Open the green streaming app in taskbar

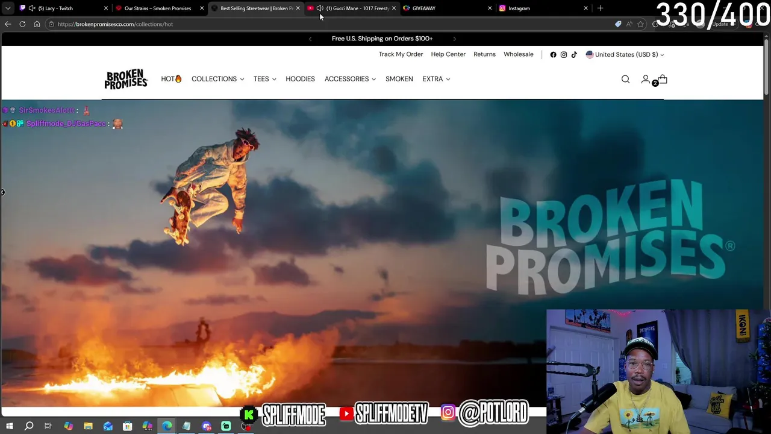226,426
